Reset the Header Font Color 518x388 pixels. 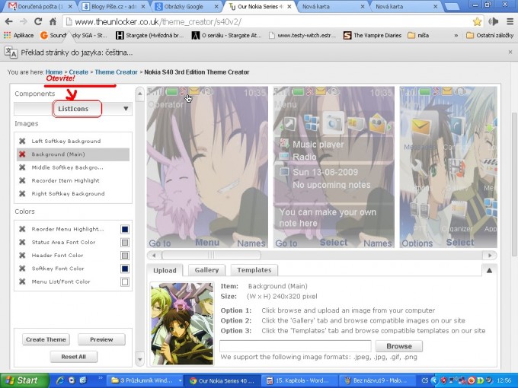point(22,256)
